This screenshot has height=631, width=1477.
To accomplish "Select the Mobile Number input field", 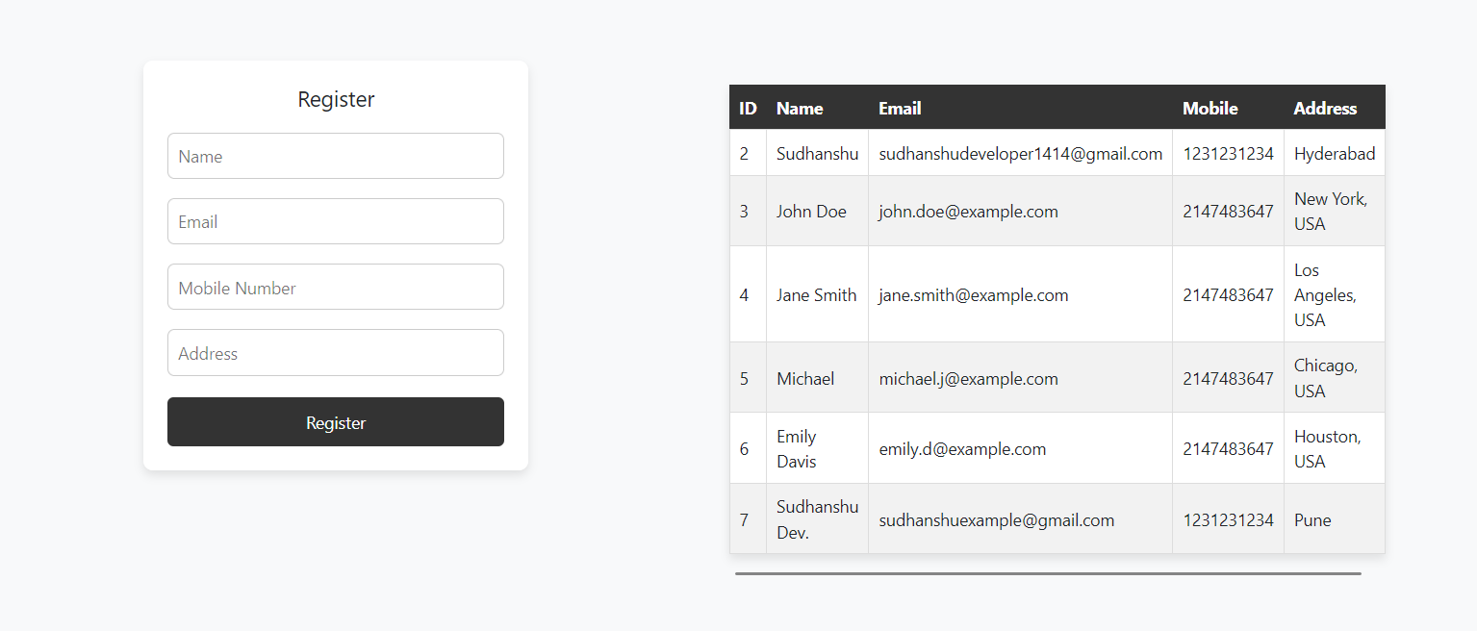I will (x=336, y=287).
